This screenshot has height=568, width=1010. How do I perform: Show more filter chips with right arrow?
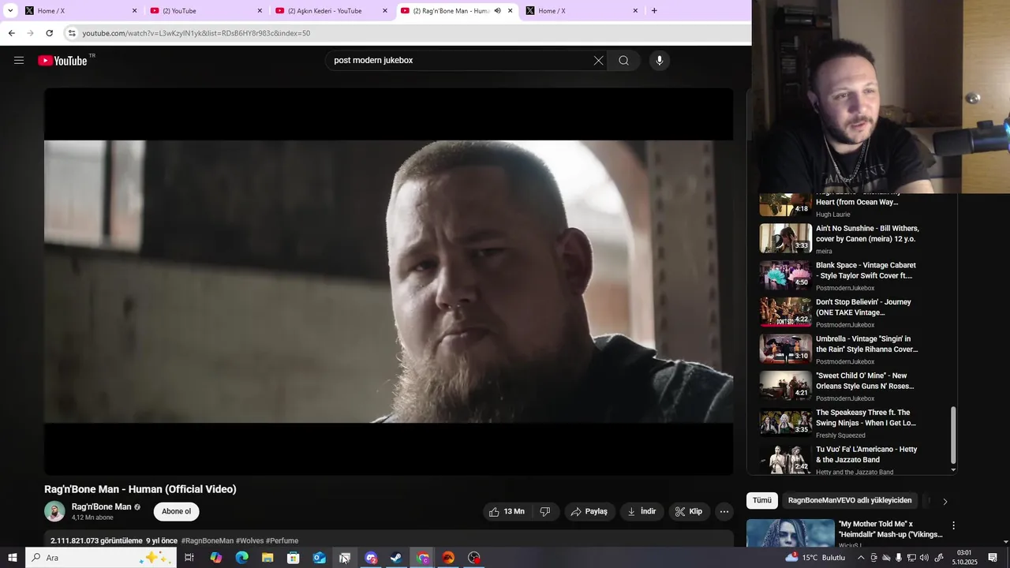(945, 501)
